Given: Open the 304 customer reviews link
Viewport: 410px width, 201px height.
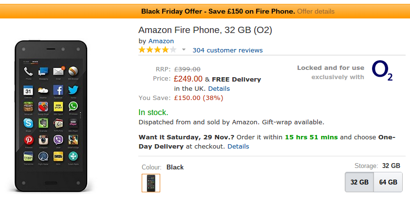Looking at the screenshot, I should coord(227,50).
